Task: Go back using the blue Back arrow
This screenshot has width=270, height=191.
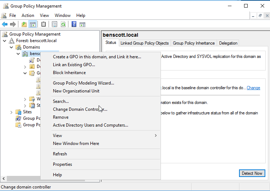Action: tap(5, 24)
